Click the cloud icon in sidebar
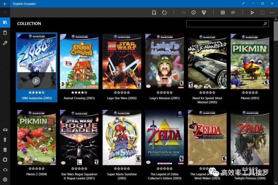Viewport: 278px width, 185px height. [x=5, y=170]
